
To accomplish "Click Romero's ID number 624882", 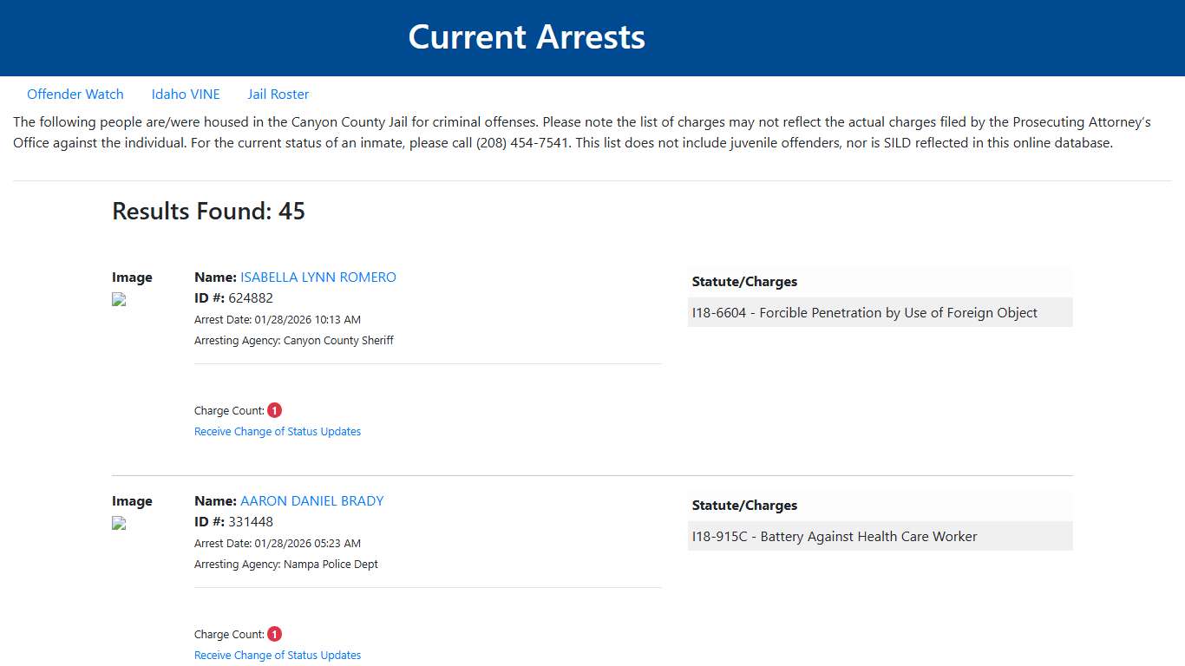I will (x=251, y=297).
